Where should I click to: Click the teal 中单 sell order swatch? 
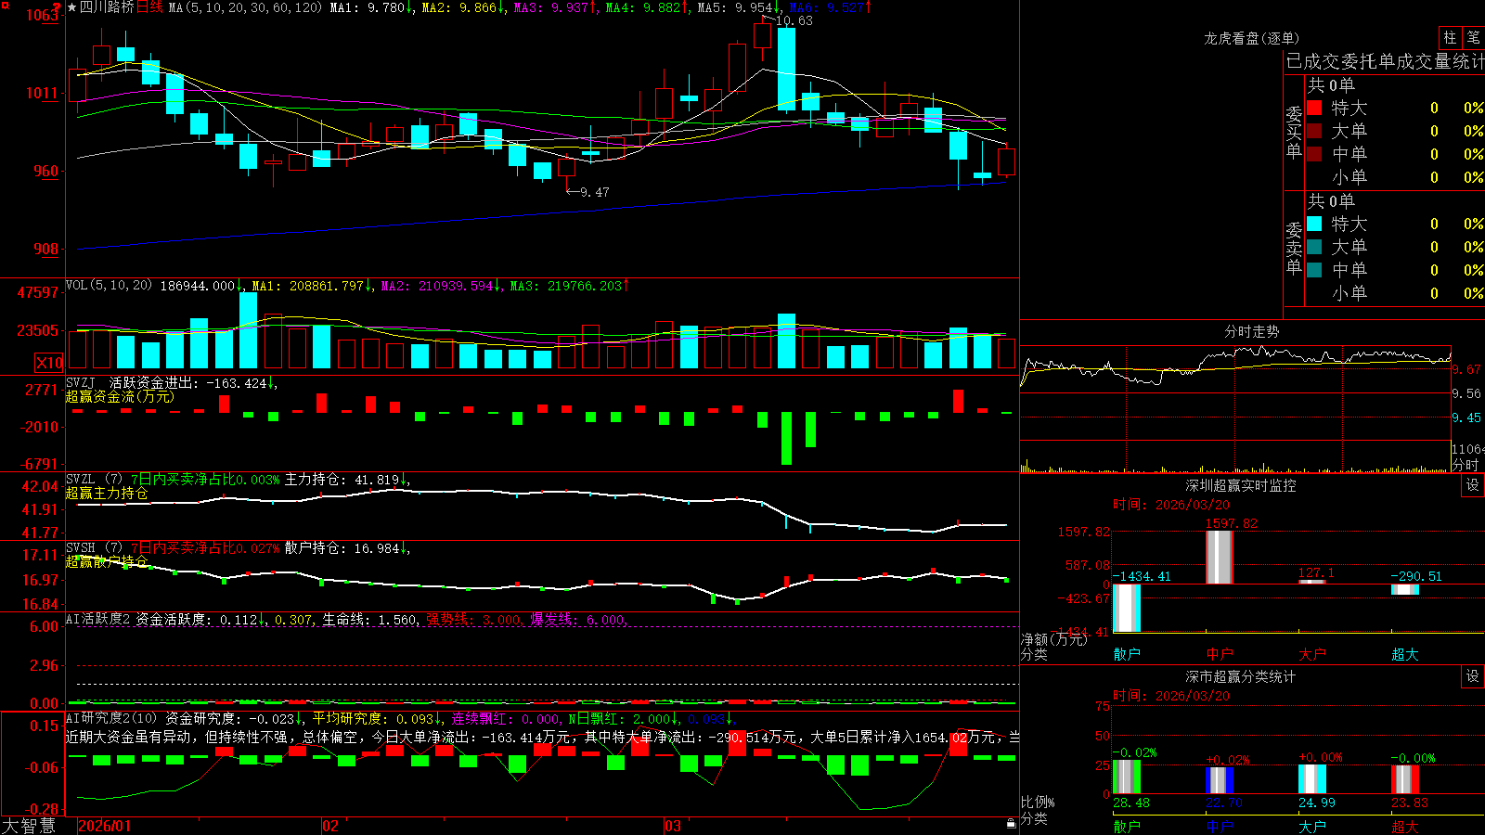click(x=1314, y=270)
